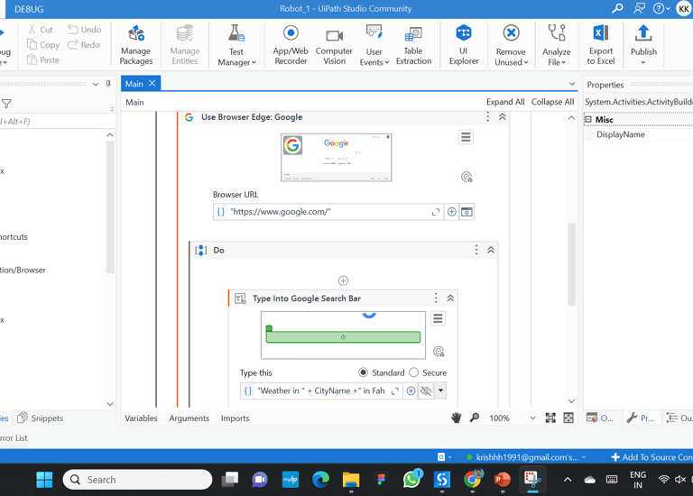
Task: Open the Computer Vision recorder
Action: (334, 45)
